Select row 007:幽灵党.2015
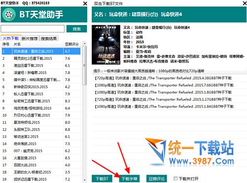 coord(41,151)
